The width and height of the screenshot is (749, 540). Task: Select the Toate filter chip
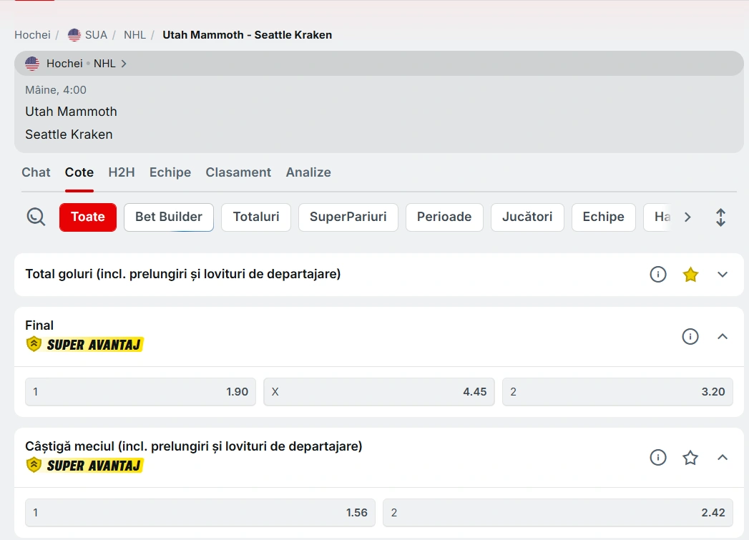(x=87, y=217)
